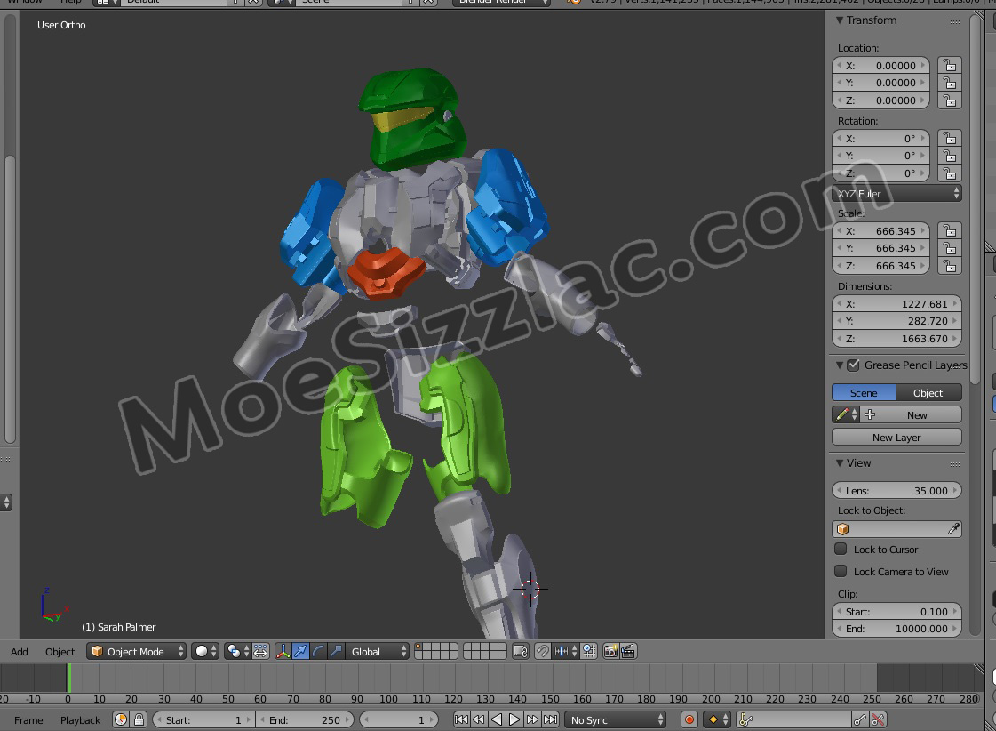Toggle lock for Location Z
The image size is (996, 731).
coord(950,100)
